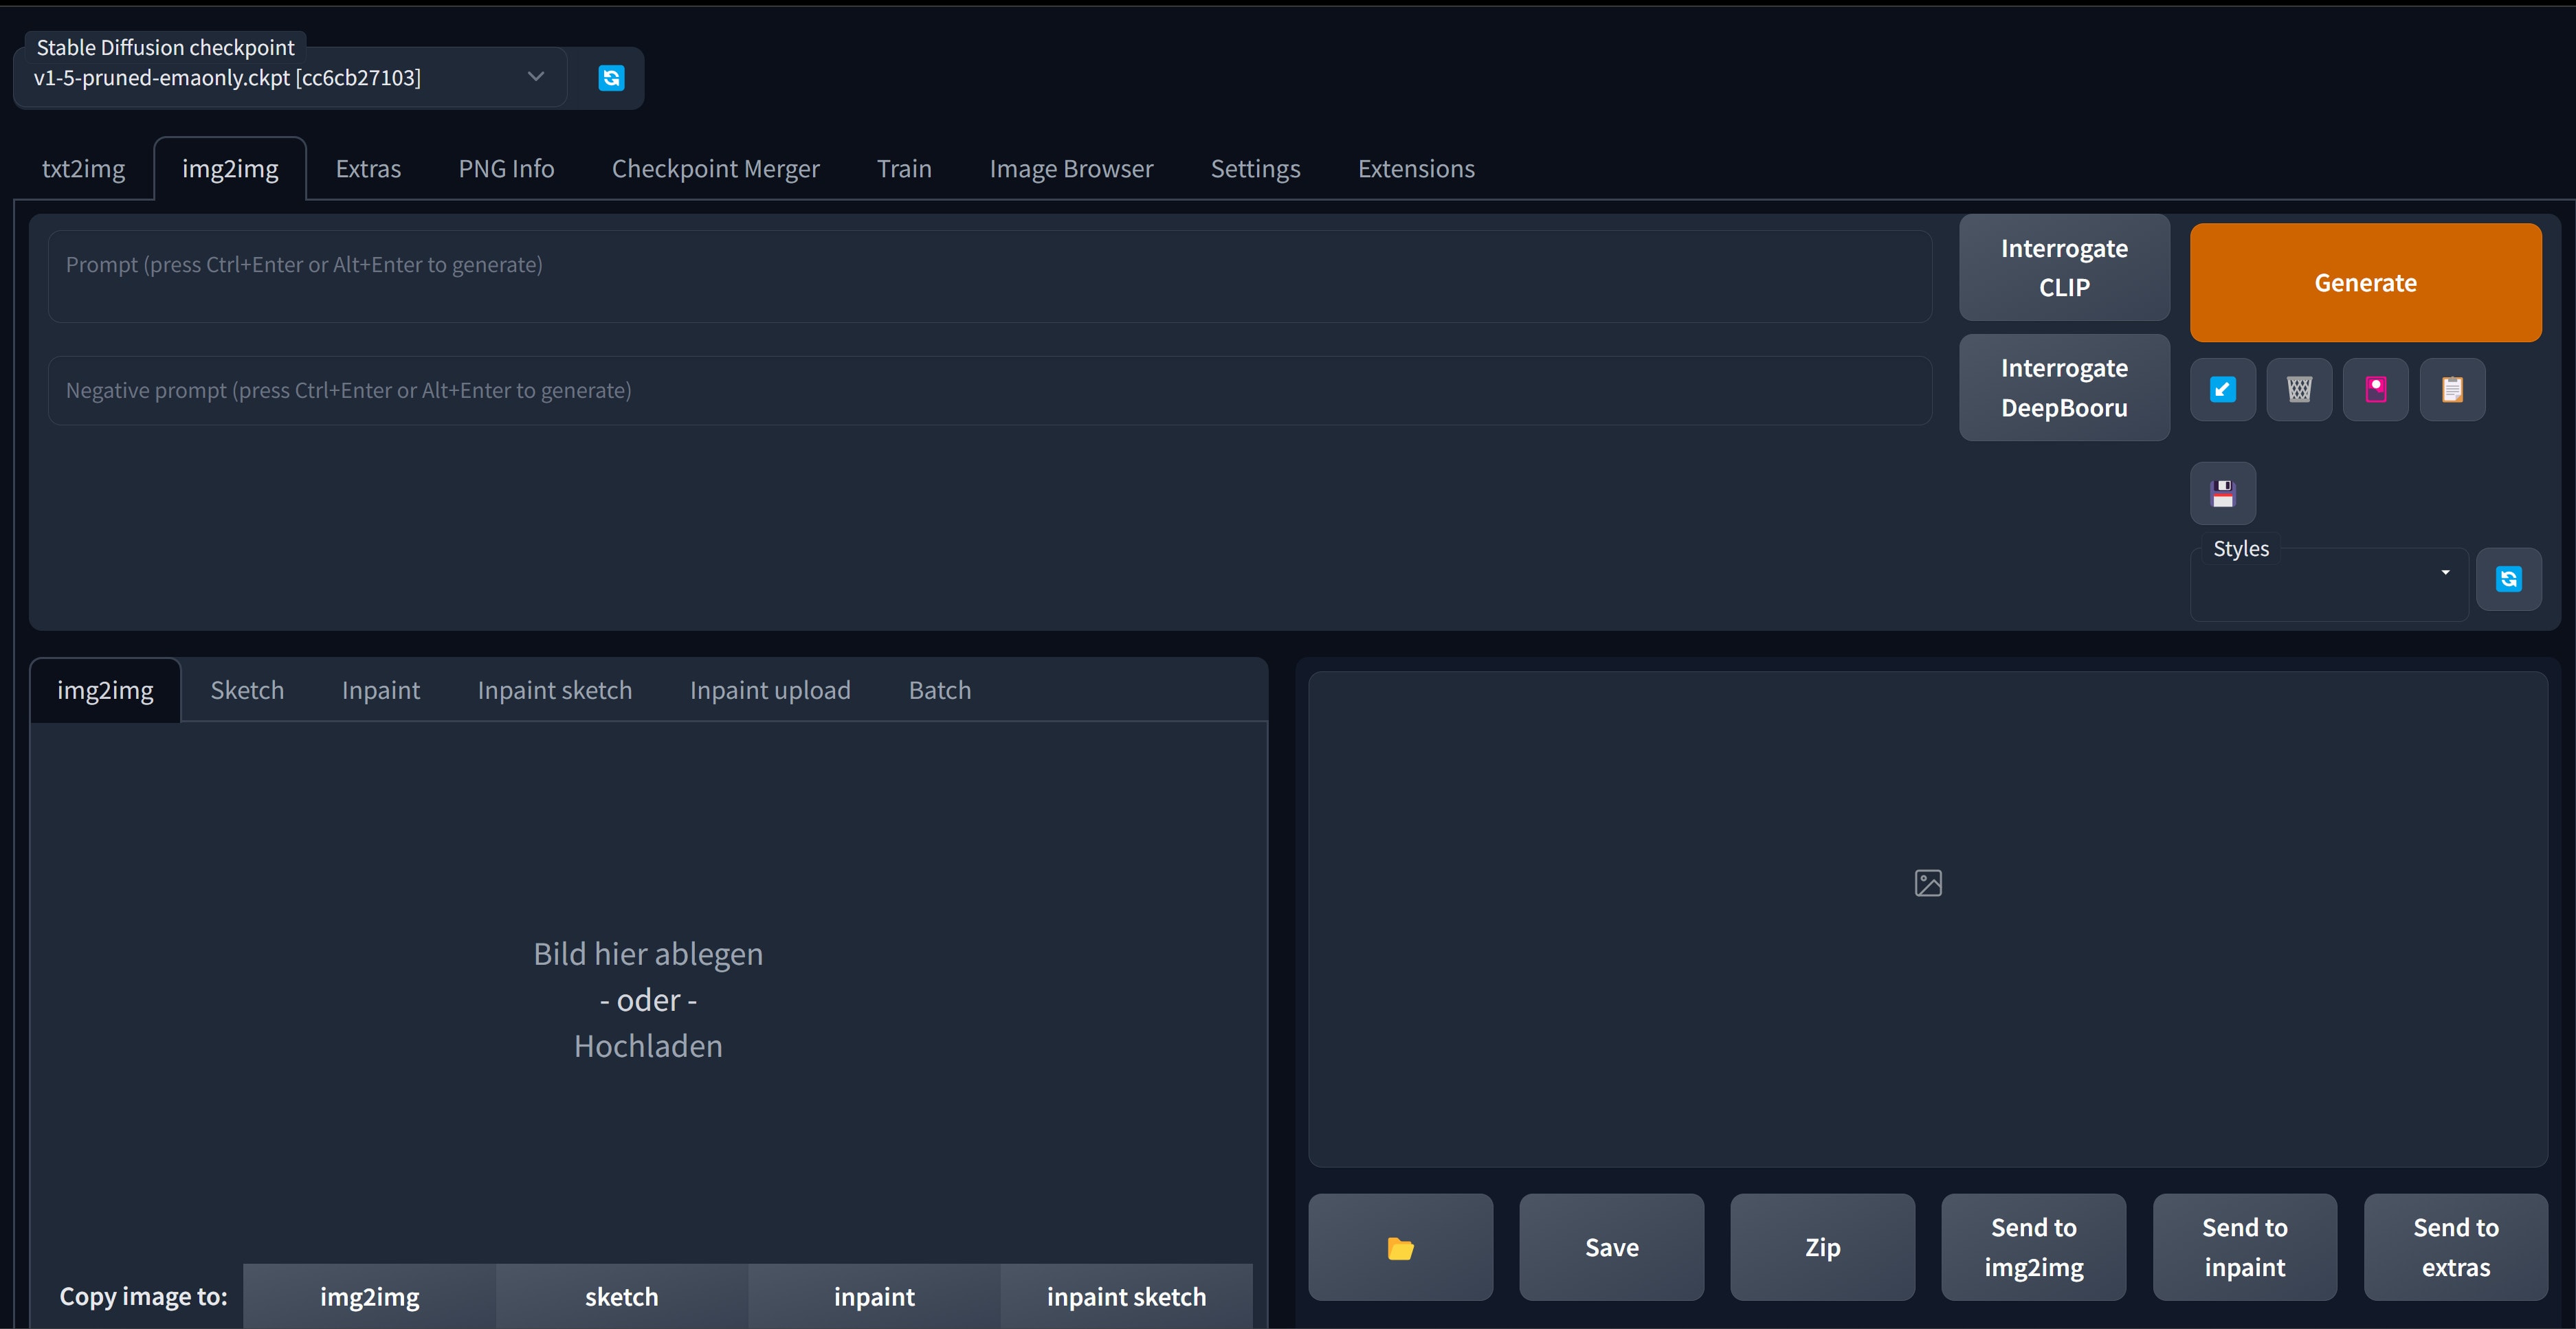
Task: Click the Zip button
Action: [x=1822, y=1247]
